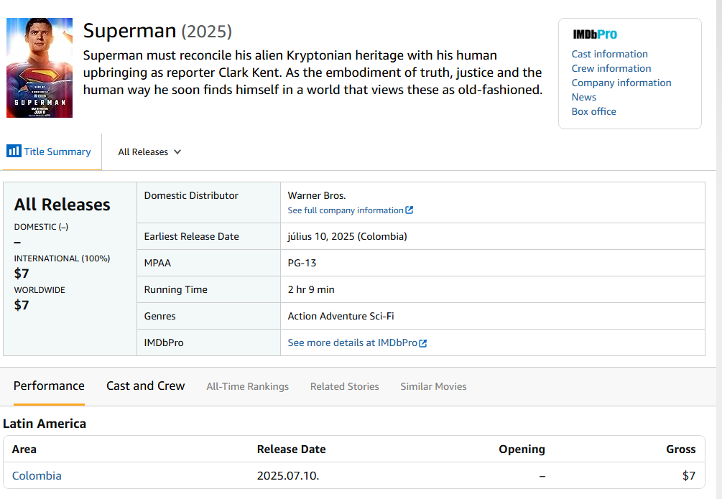This screenshot has width=722, height=499.
Task: Open See more details at IMDbPro link
Action: (352, 342)
